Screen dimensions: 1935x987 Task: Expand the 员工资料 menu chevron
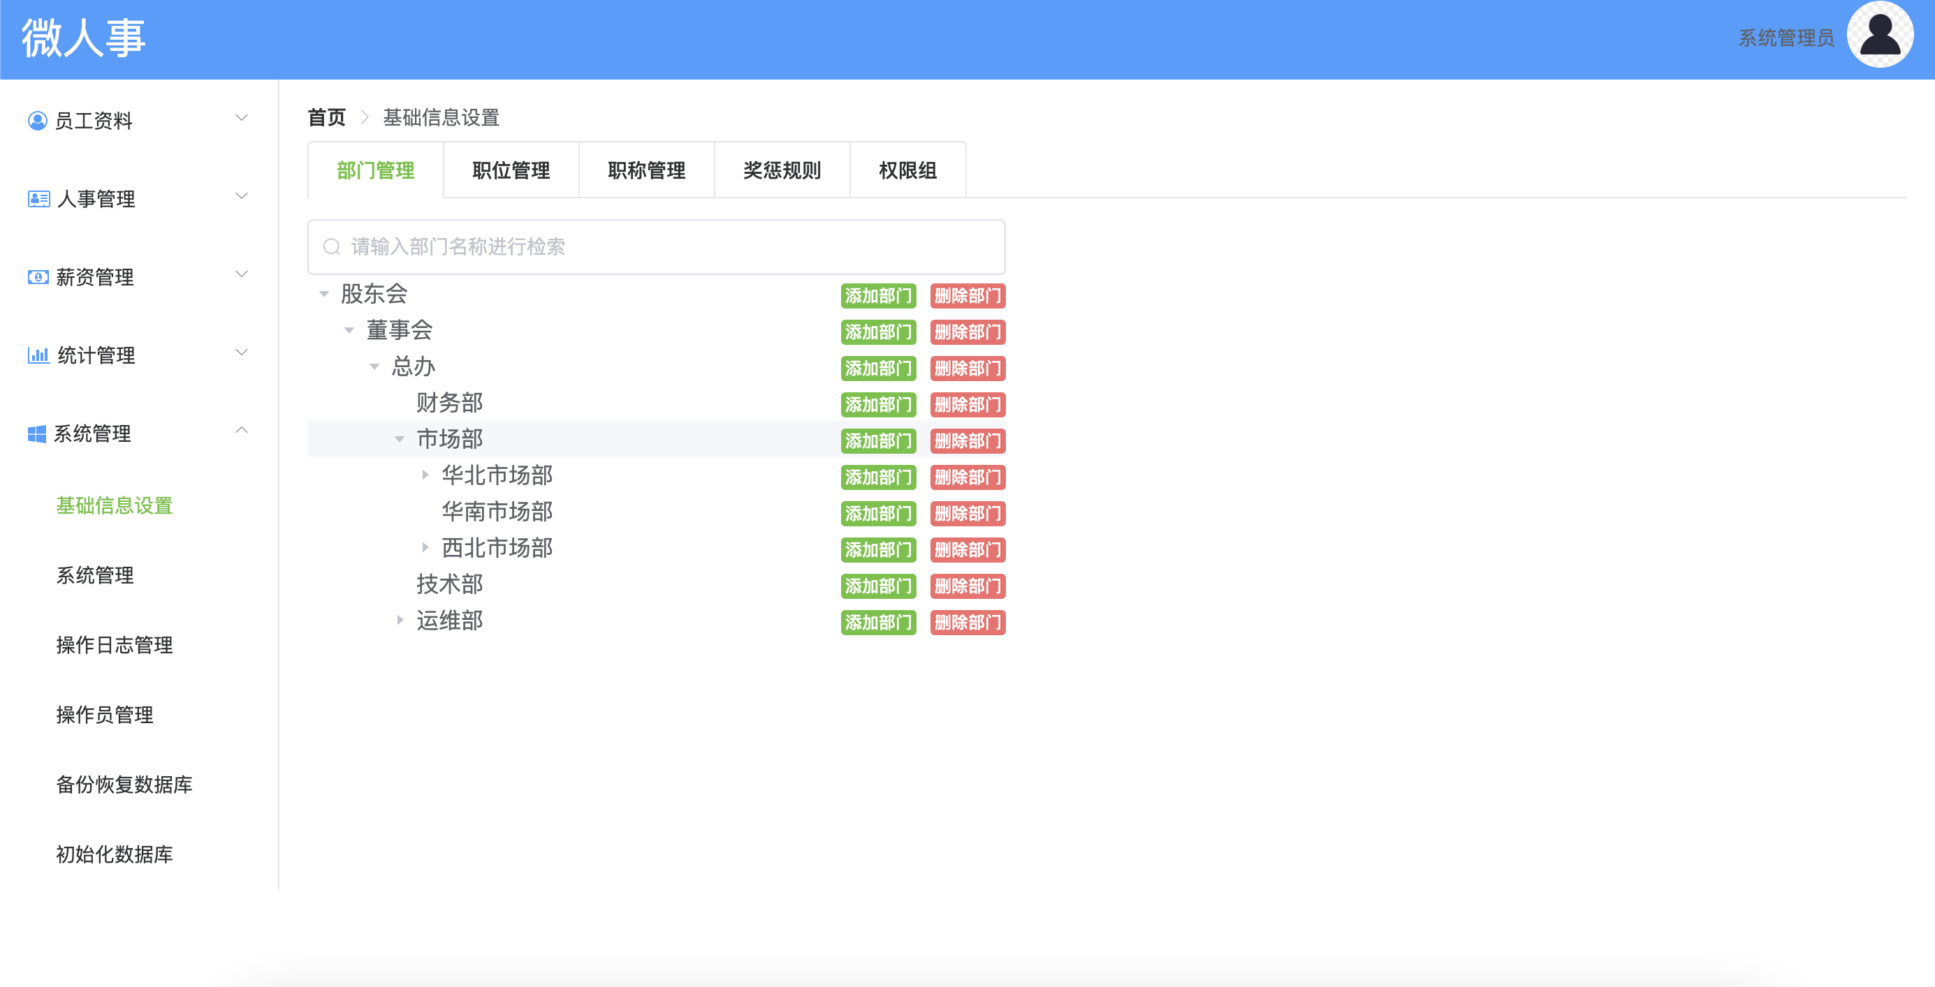click(242, 119)
